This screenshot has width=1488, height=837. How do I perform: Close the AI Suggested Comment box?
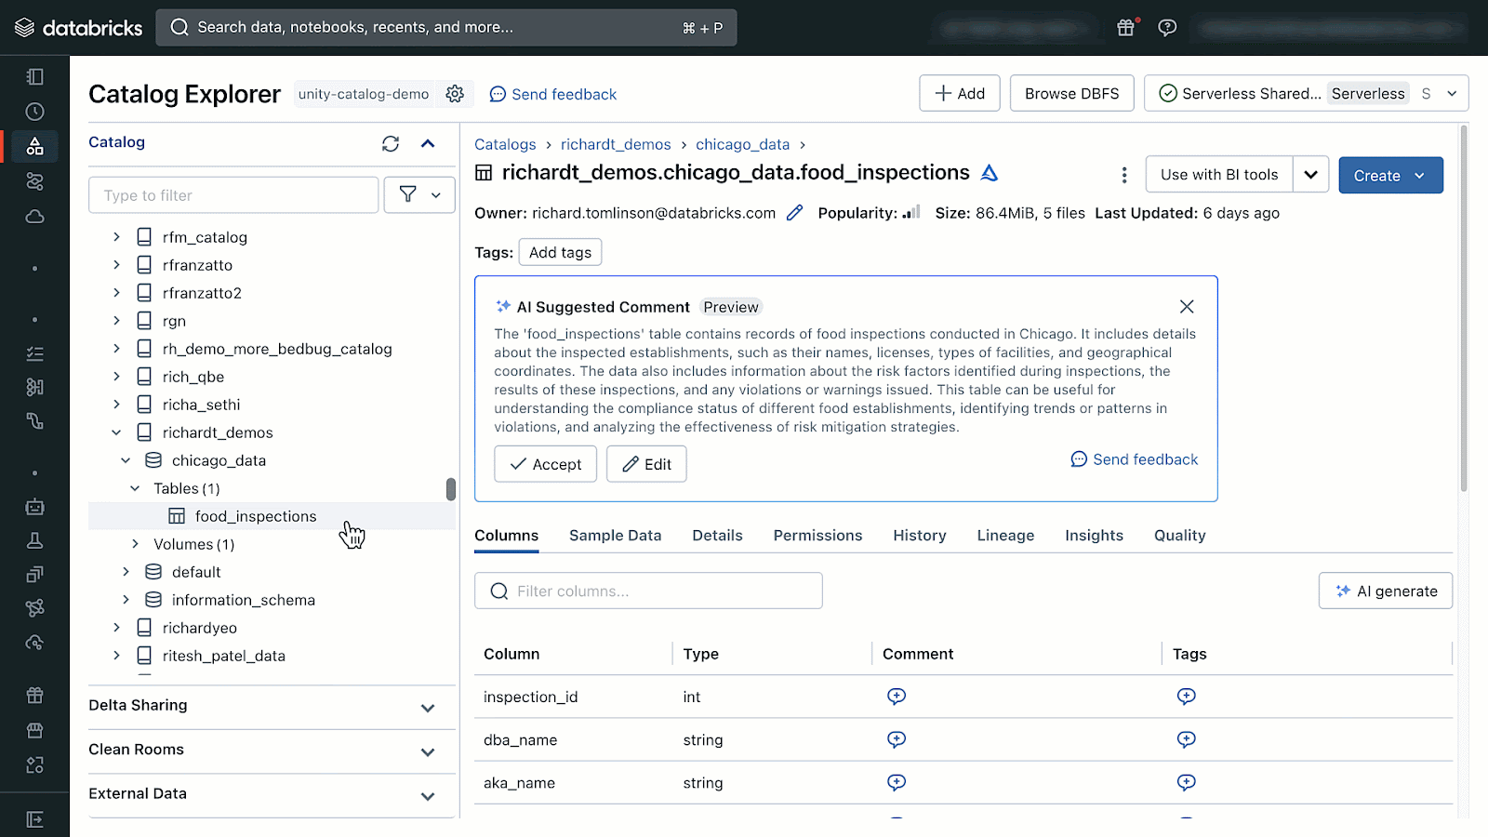(x=1186, y=307)
